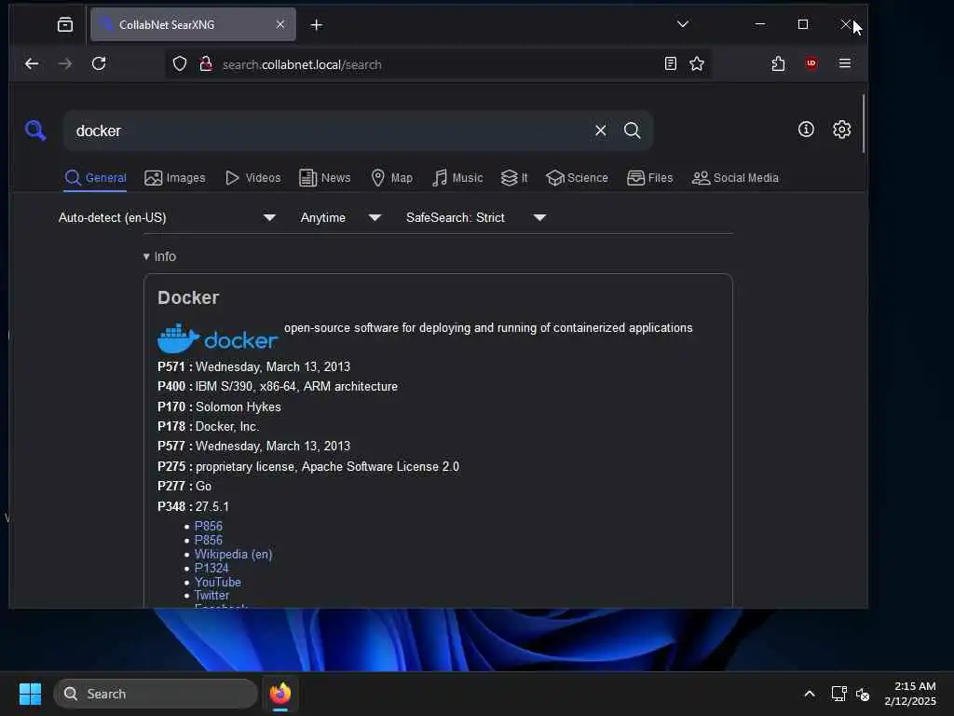
Task: Open Wikipedia (en) link
Action: point(233,554)
